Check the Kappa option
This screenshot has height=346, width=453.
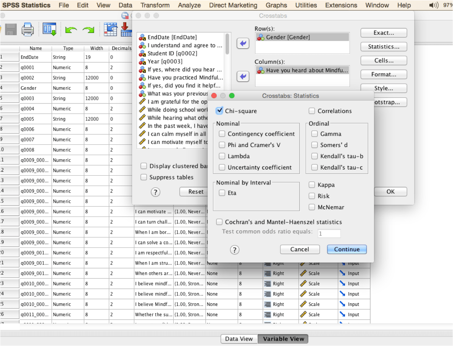click(x=312, y=185)
